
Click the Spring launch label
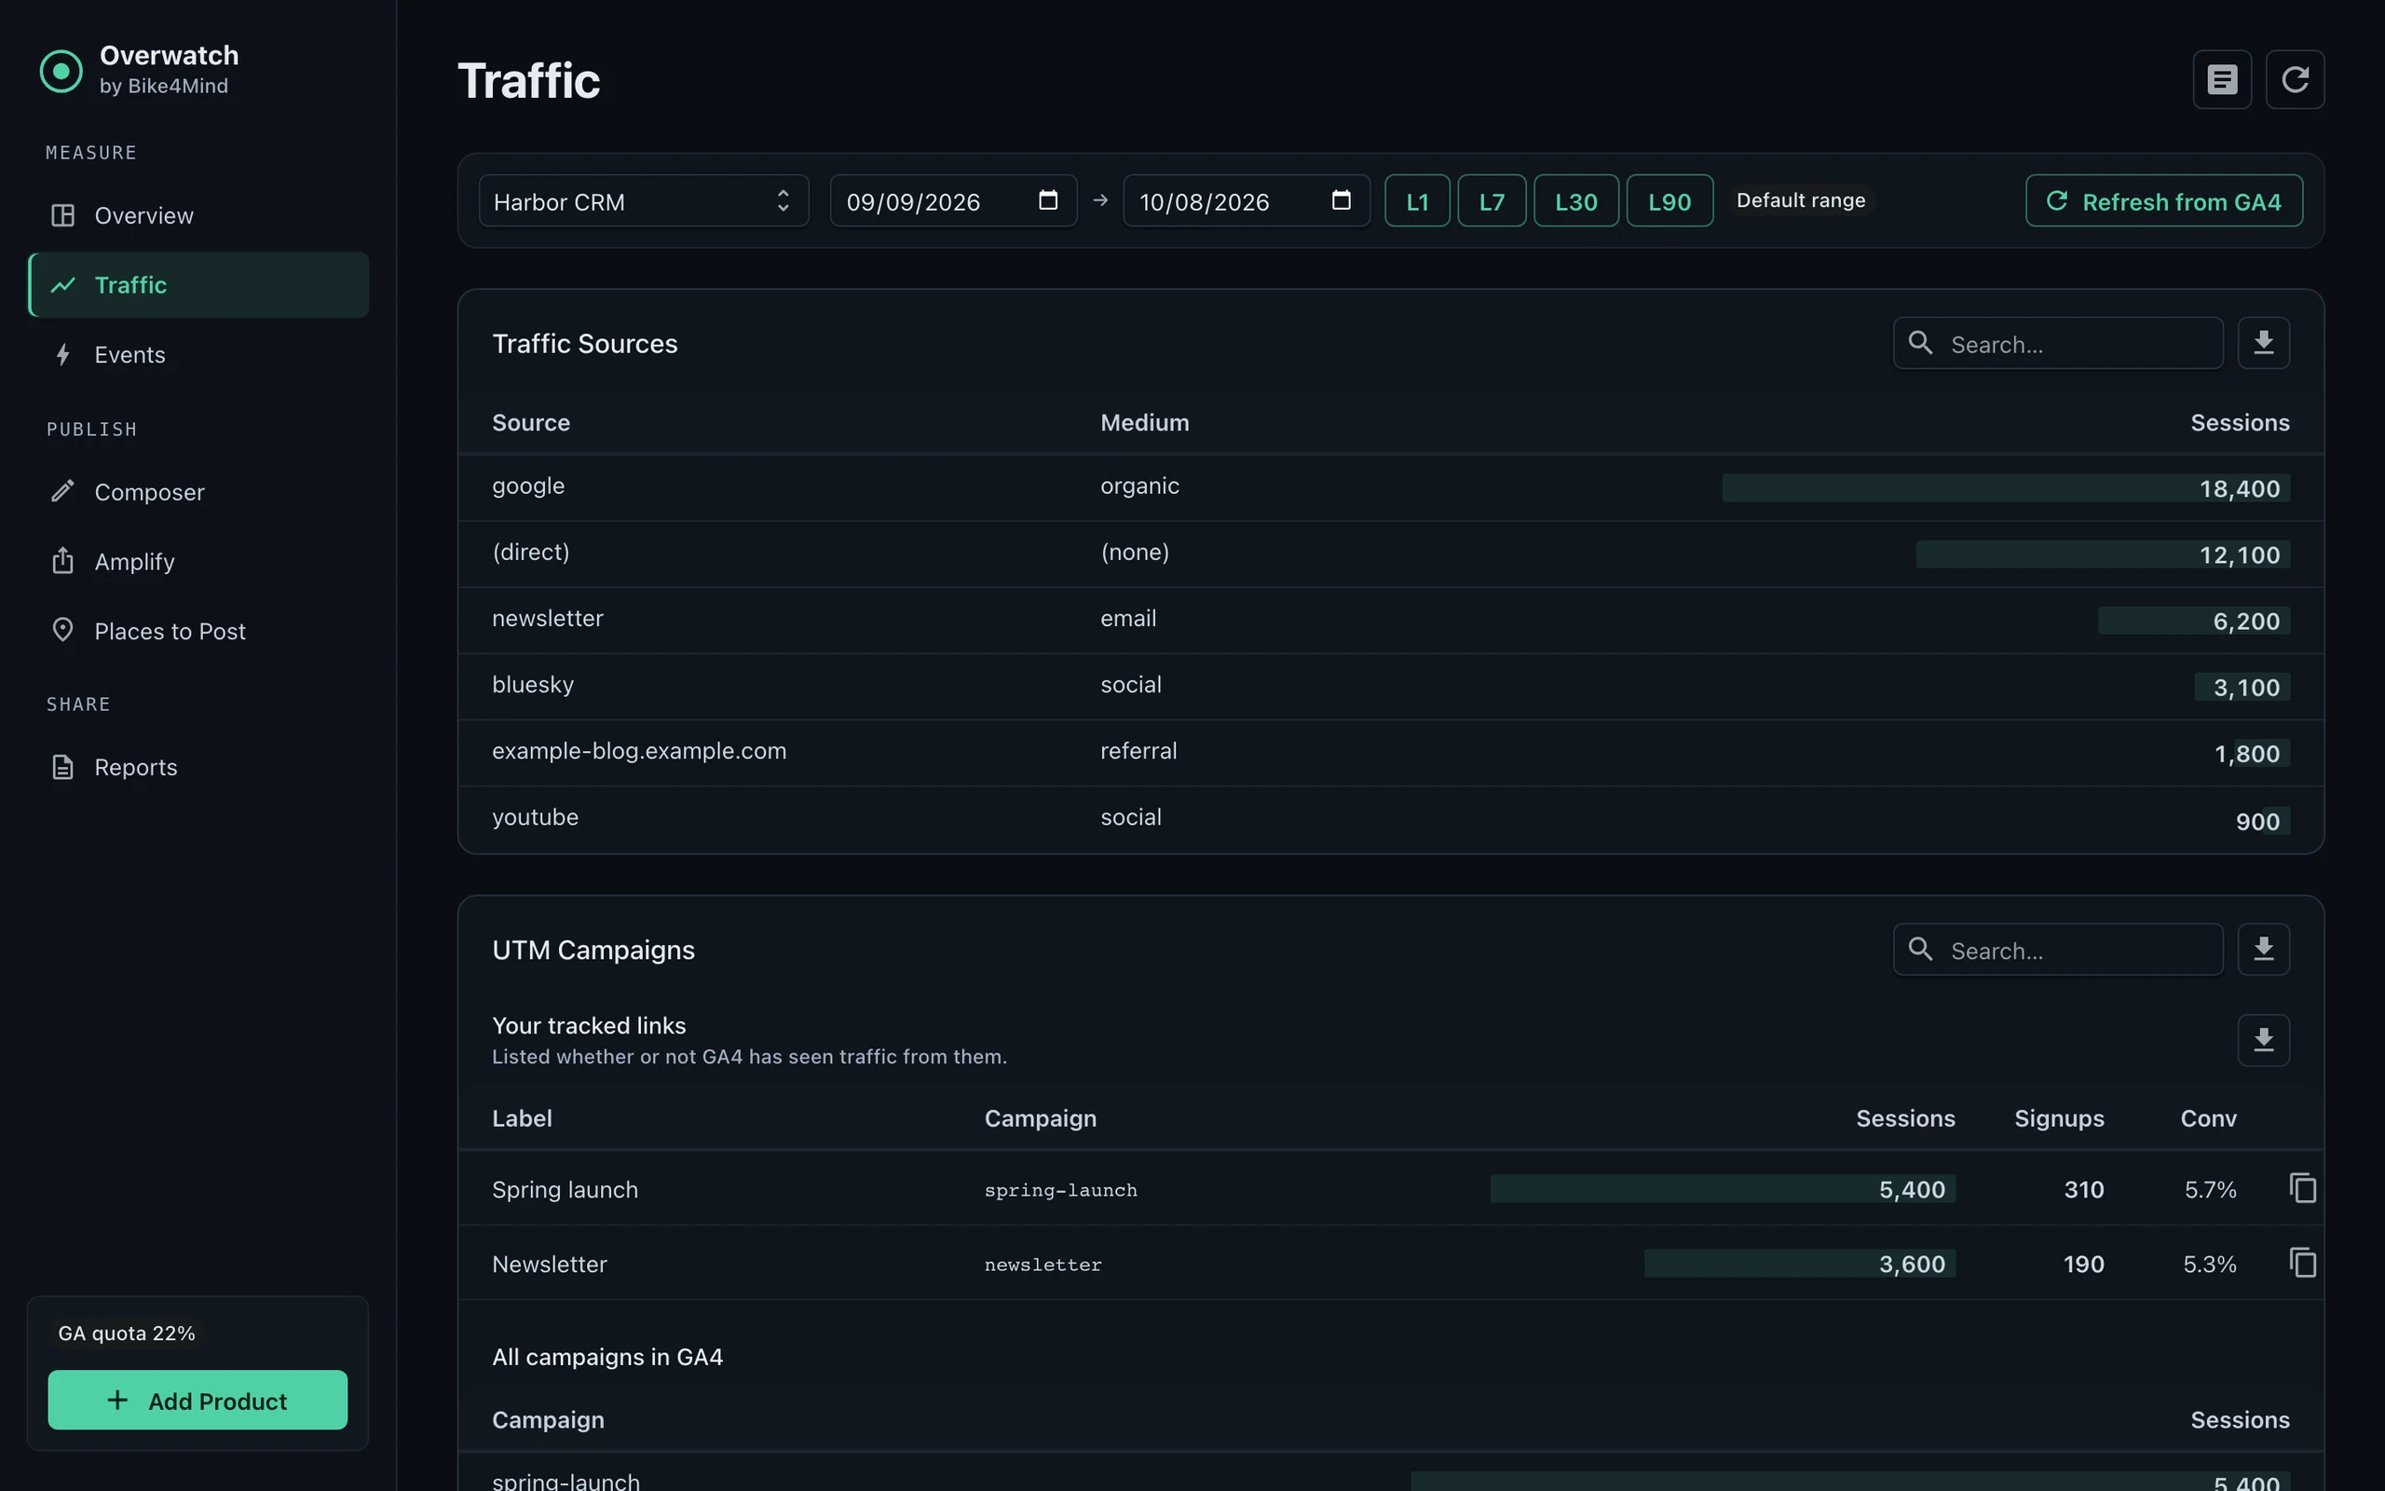point(565,1189)
